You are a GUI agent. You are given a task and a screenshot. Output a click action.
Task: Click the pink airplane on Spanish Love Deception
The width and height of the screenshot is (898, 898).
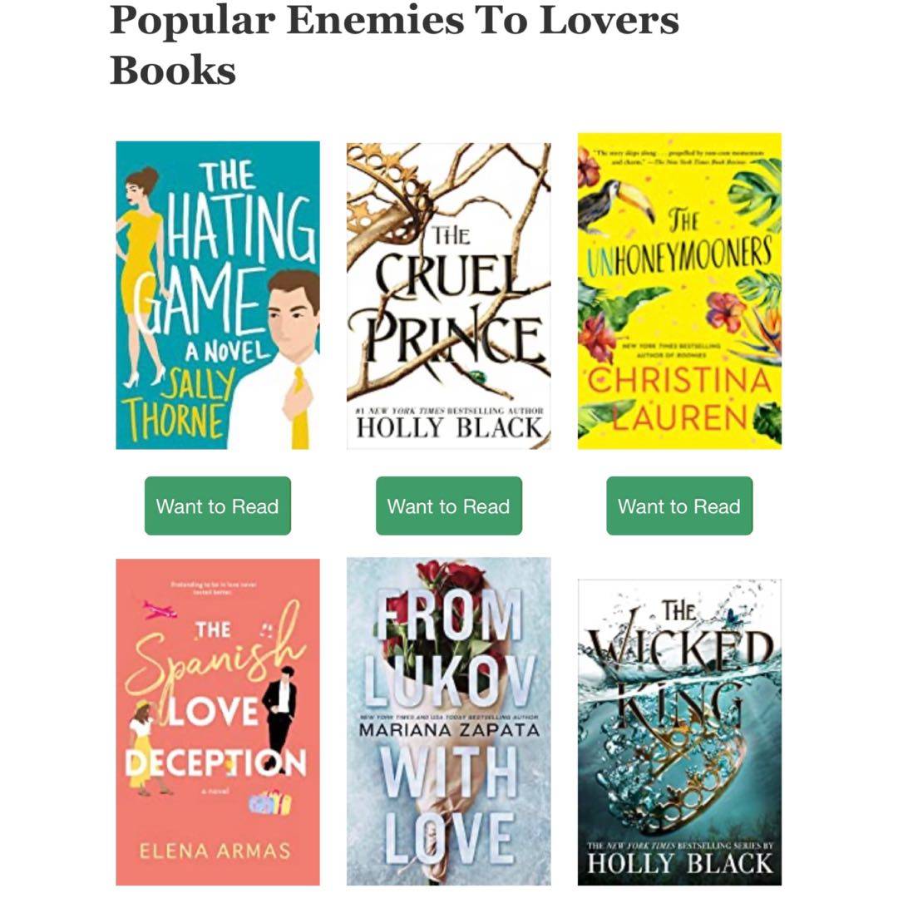click(x=159, y=609)
